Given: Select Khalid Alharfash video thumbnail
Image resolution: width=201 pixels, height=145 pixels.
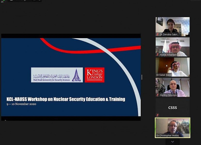Looking at the screenshot, I should 173,47.
